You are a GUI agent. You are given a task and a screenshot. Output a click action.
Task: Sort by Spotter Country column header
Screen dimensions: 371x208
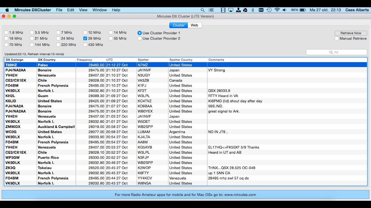click(188, 60)
